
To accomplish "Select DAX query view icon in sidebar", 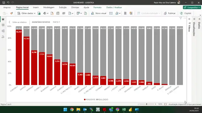I will pyautogui.click(x=3, y=37).
